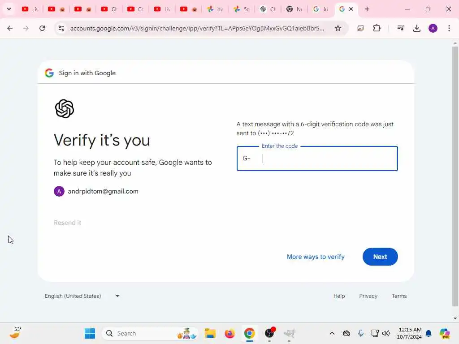The width and height of the screenshot is (459, 344).
Task: Open the English (United States) language dropdown
Action: click(x=82, y=296)
